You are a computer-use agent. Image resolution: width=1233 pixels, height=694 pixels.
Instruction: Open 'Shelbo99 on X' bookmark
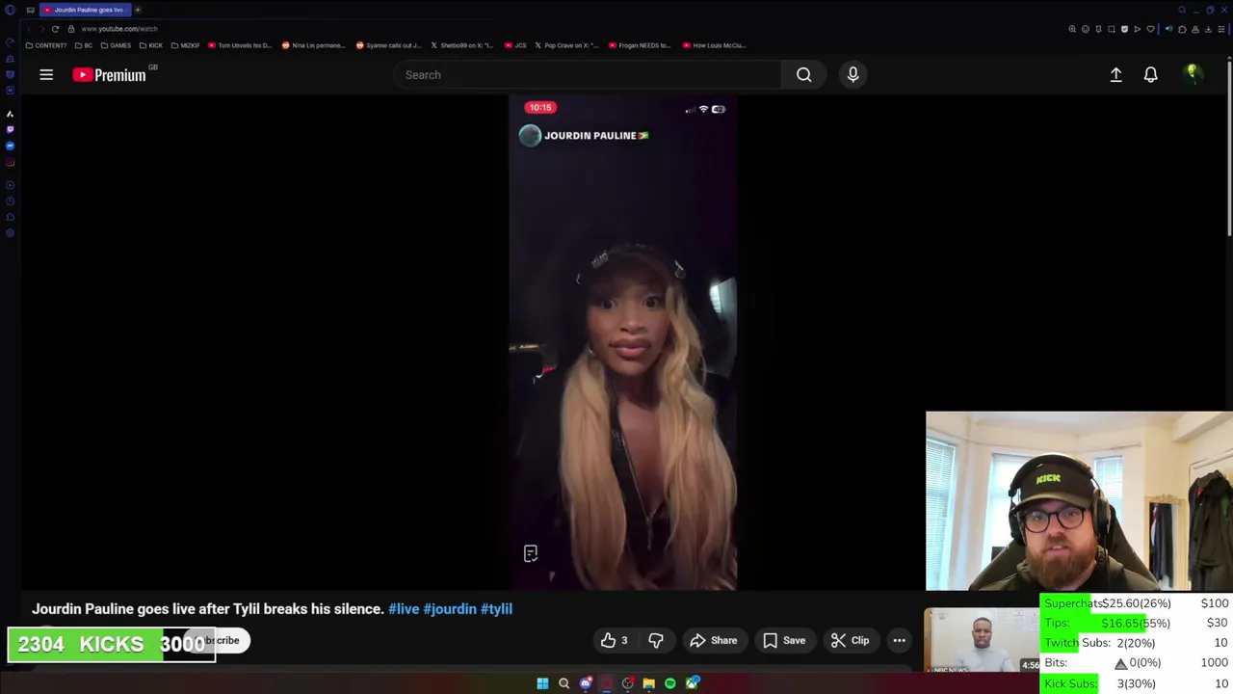pyautogui.click(x=462, y=45)
